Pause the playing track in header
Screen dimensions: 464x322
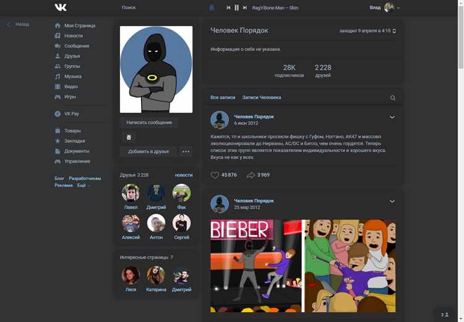click(237, 7)
